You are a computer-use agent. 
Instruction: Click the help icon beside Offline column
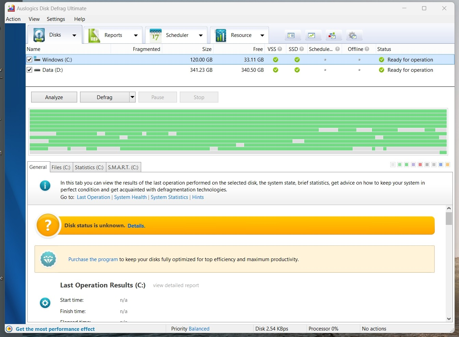[367, 49]
